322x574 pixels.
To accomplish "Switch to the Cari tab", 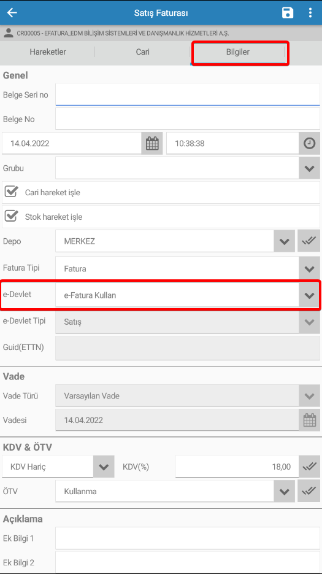I will 143,52.
